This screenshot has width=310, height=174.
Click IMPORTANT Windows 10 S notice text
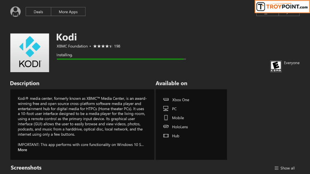(81, 145)
